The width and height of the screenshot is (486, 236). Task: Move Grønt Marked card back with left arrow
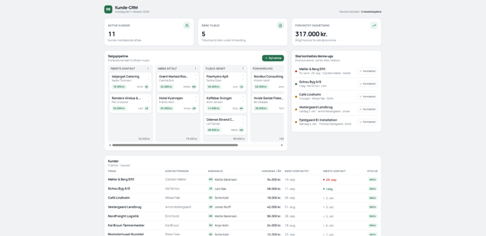195,75
